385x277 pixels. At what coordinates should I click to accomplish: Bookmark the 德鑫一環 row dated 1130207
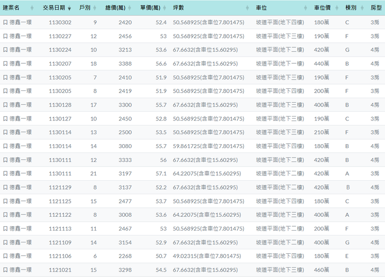pos(5,64)
